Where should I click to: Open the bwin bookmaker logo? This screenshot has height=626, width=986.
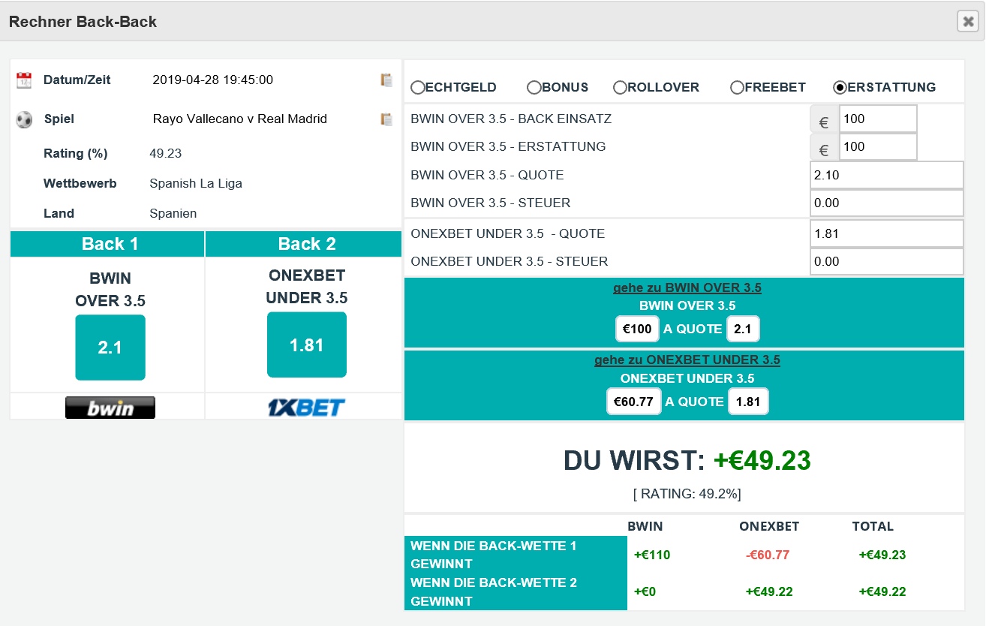[110, 408]
